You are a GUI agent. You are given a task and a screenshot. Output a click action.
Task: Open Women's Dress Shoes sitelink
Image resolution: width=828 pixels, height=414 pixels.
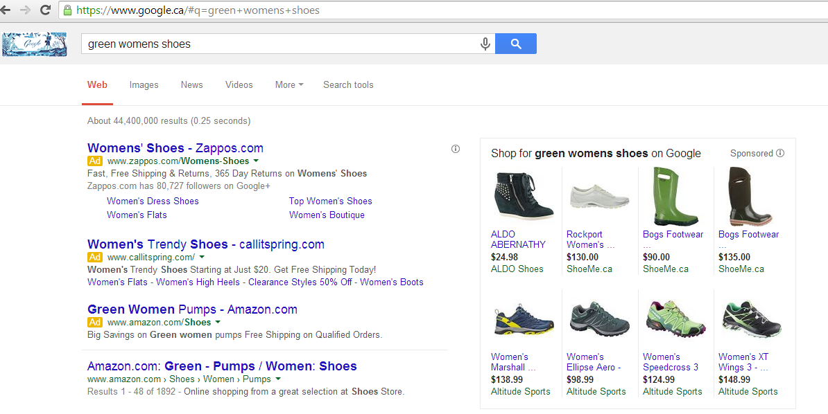153,201
